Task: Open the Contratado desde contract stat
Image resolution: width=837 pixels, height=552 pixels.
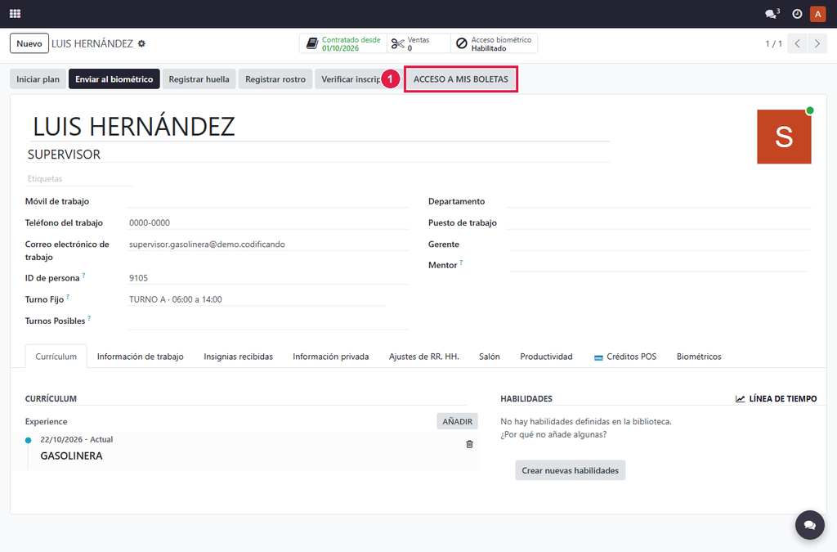Action: (x=343, y=44)
